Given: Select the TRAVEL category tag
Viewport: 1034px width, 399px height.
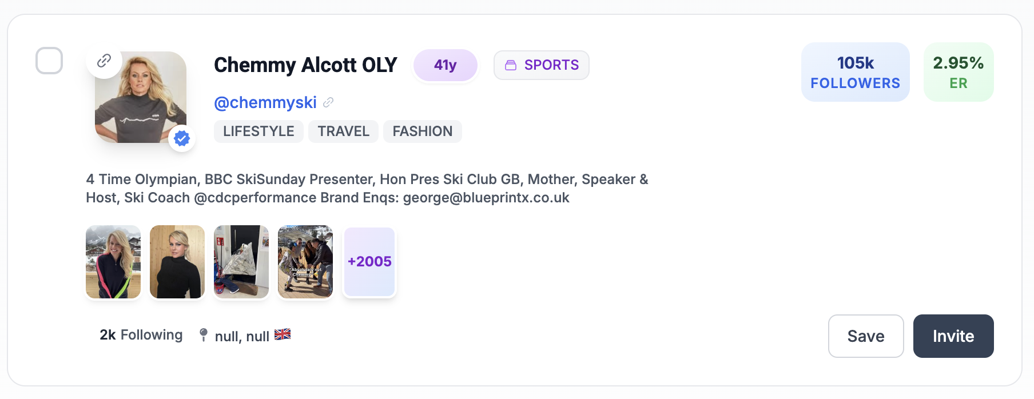Looking at the screenshot, I should 343,131.
